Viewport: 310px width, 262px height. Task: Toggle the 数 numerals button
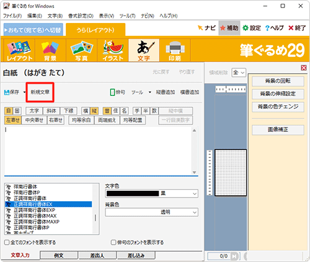pyautogui.click(x=154, y=111)
